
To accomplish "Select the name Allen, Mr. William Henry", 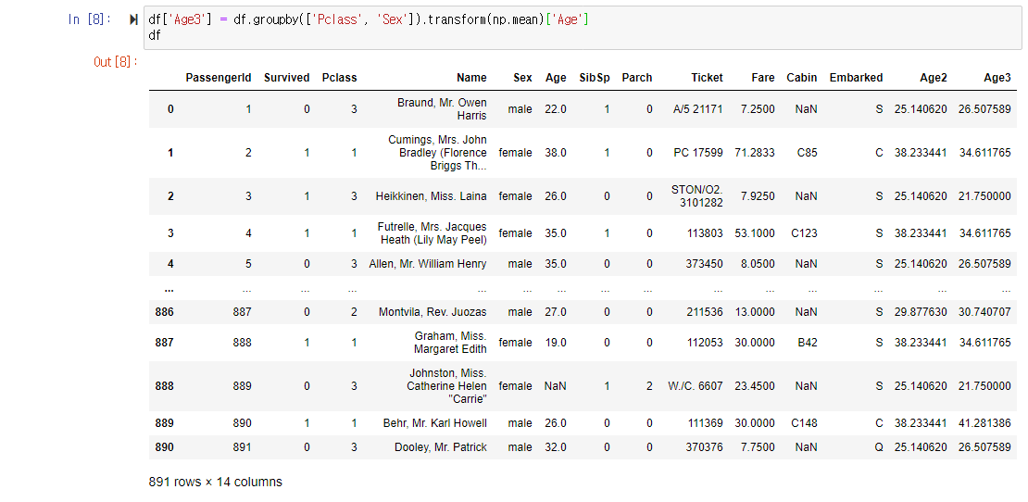I will [428, 264].
